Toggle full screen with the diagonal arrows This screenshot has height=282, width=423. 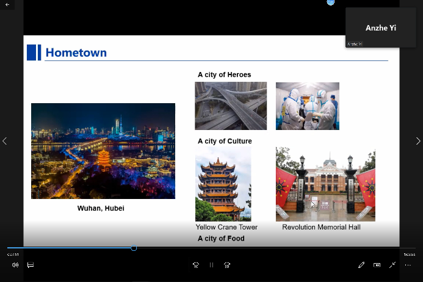(x=392, y=265)
